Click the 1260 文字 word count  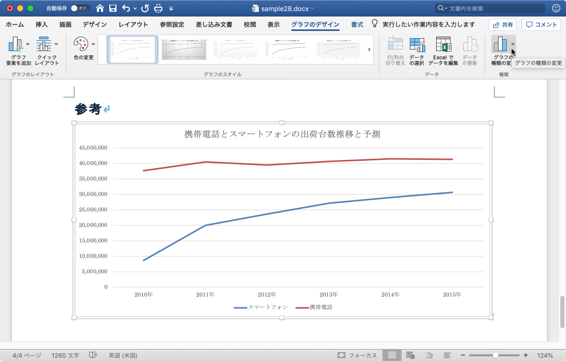coord(65,356)
